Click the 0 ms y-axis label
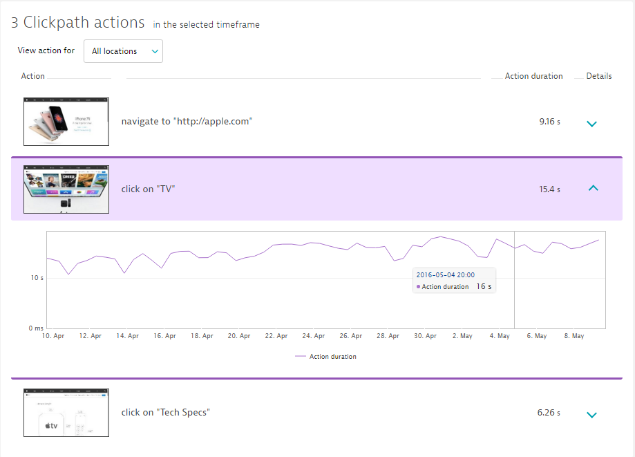The height and width of the screenshot is (457, 635). coord(36,328)
